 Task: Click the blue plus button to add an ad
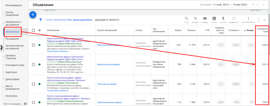(33, 15)
